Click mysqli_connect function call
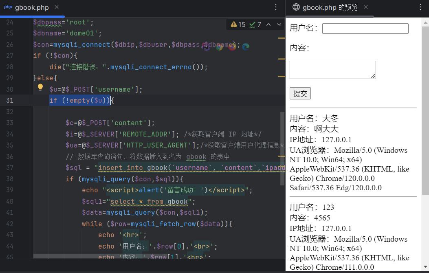Screen dimensions: 429x273 81,44
